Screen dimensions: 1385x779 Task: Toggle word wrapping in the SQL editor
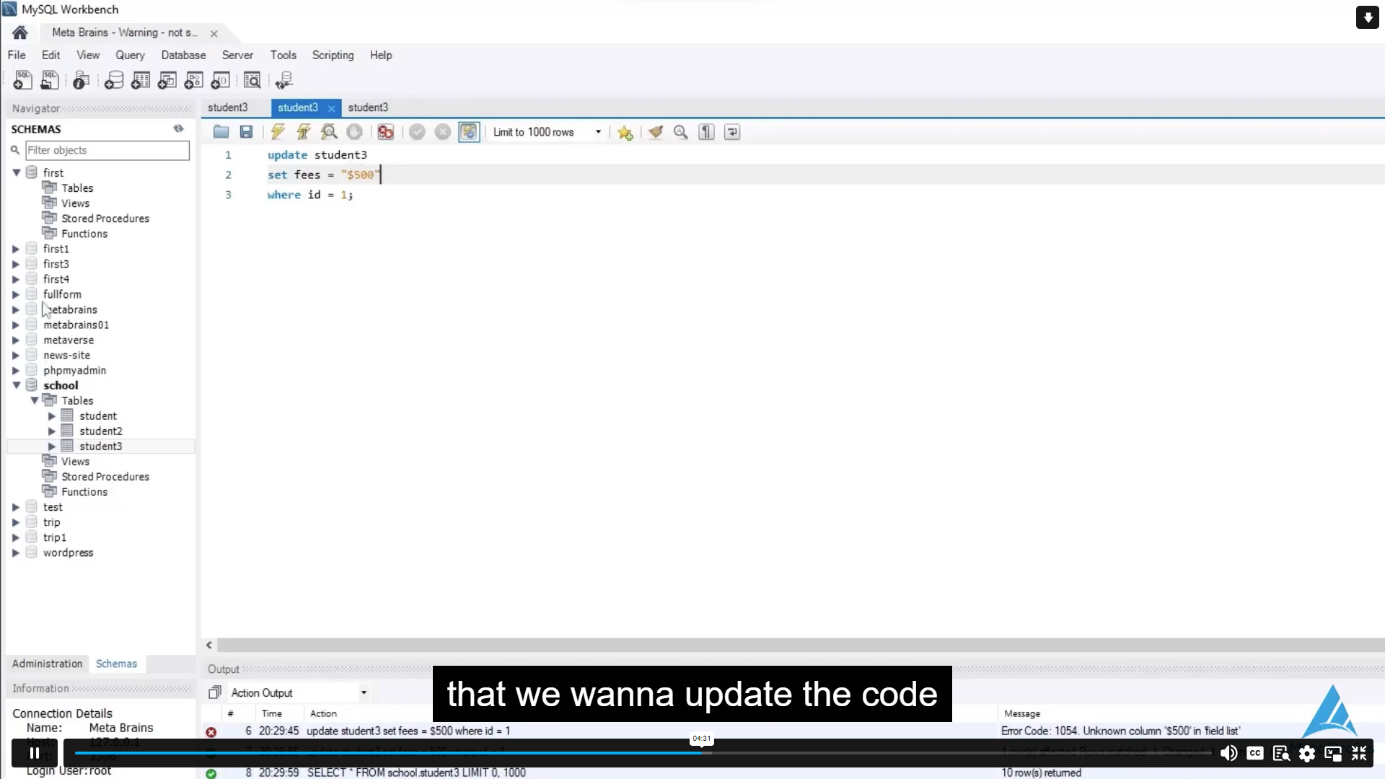point(731,132)
